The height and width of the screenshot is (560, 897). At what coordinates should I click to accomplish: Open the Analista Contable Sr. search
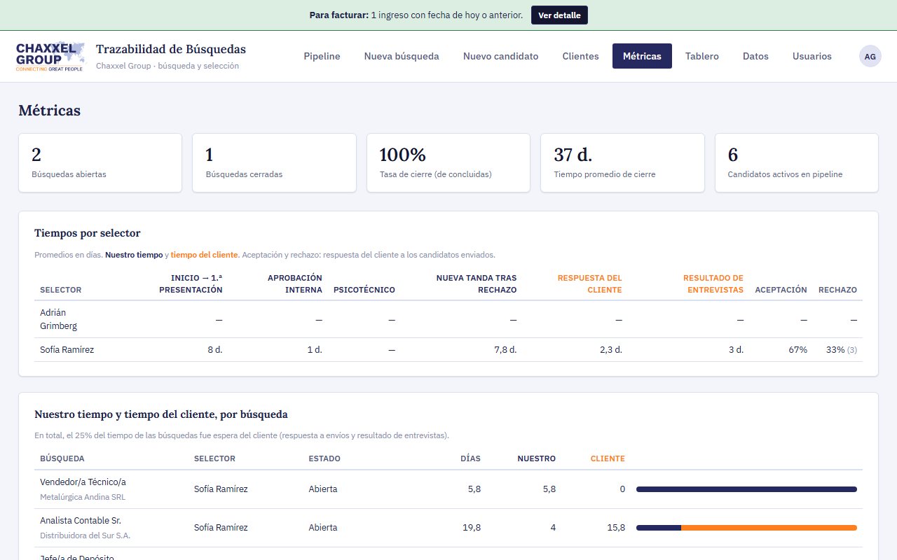pos(81,521)
